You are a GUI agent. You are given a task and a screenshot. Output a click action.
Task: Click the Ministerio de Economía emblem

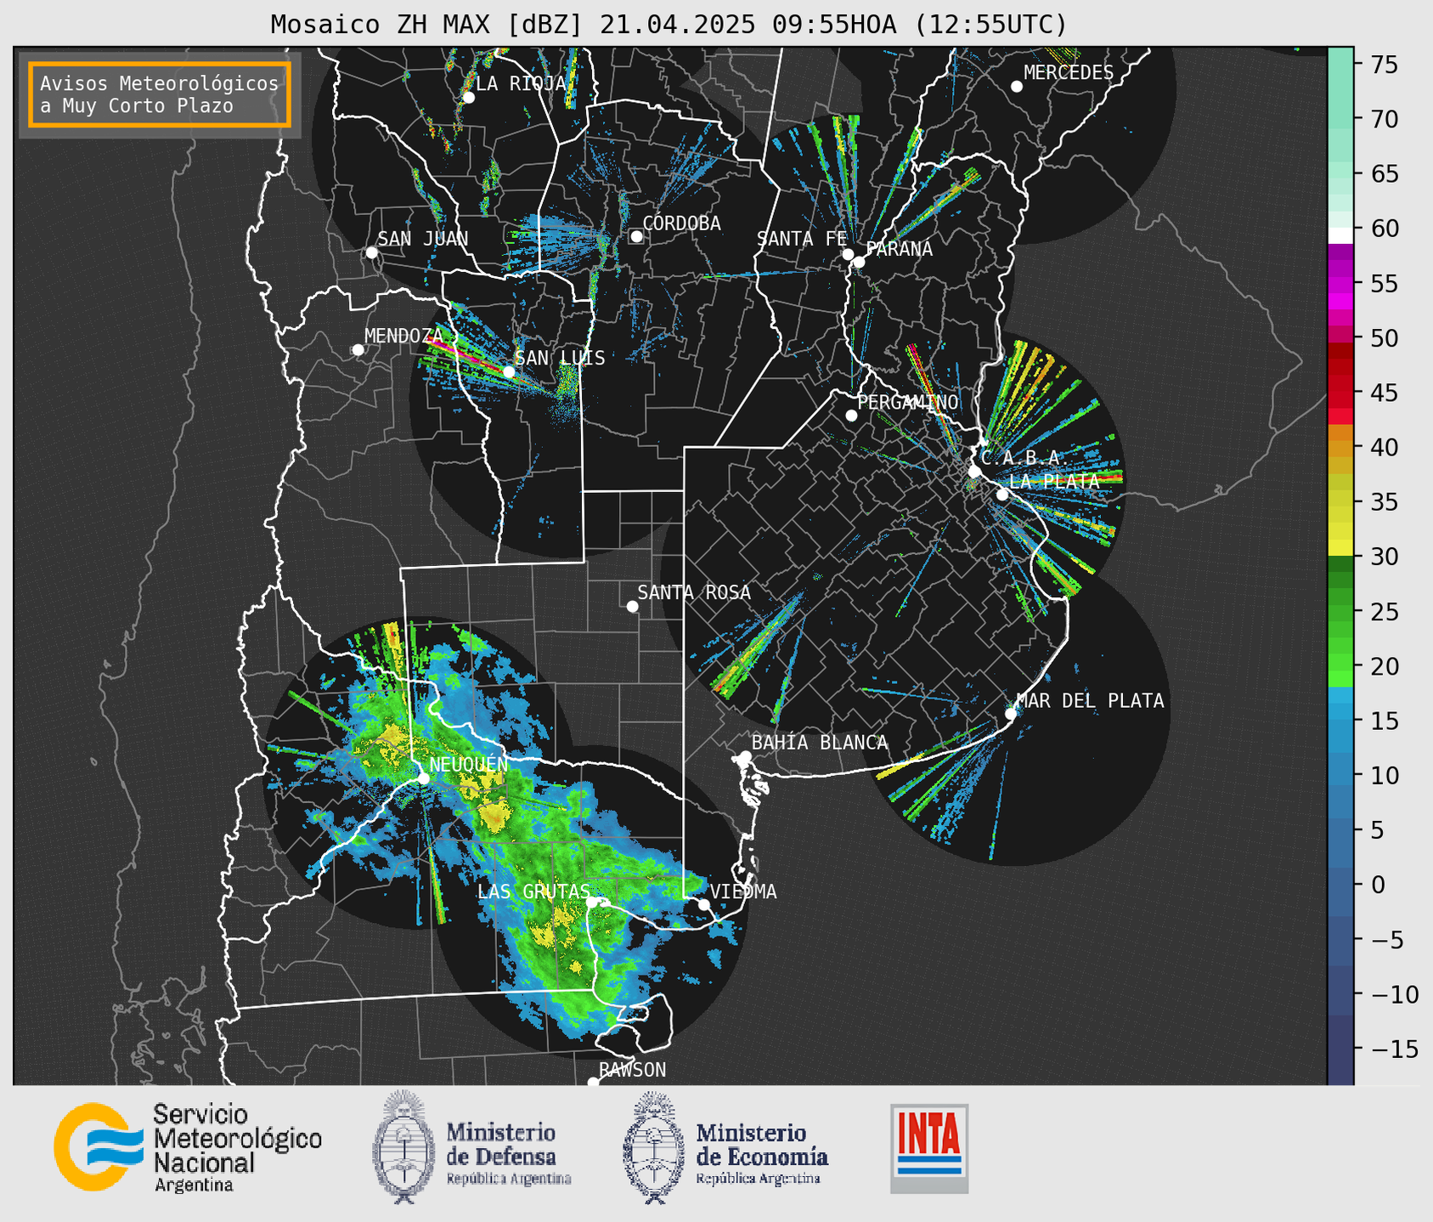point(653,1148)
